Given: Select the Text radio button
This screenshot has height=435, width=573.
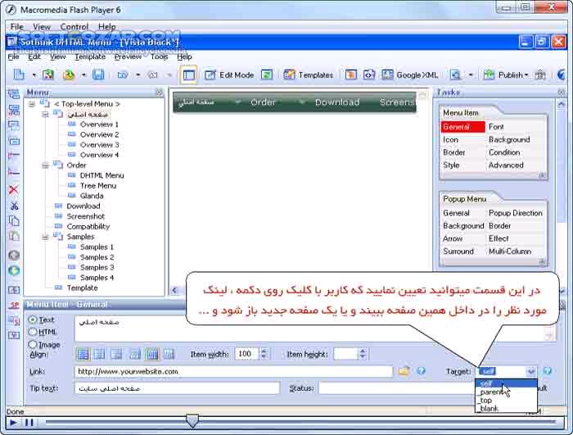Looking at the screenshot, I should pyautogui.click(x=33, y=319).
